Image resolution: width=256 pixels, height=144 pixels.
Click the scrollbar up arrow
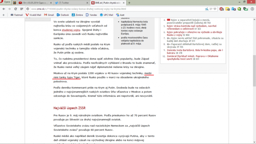pos(254,20)
